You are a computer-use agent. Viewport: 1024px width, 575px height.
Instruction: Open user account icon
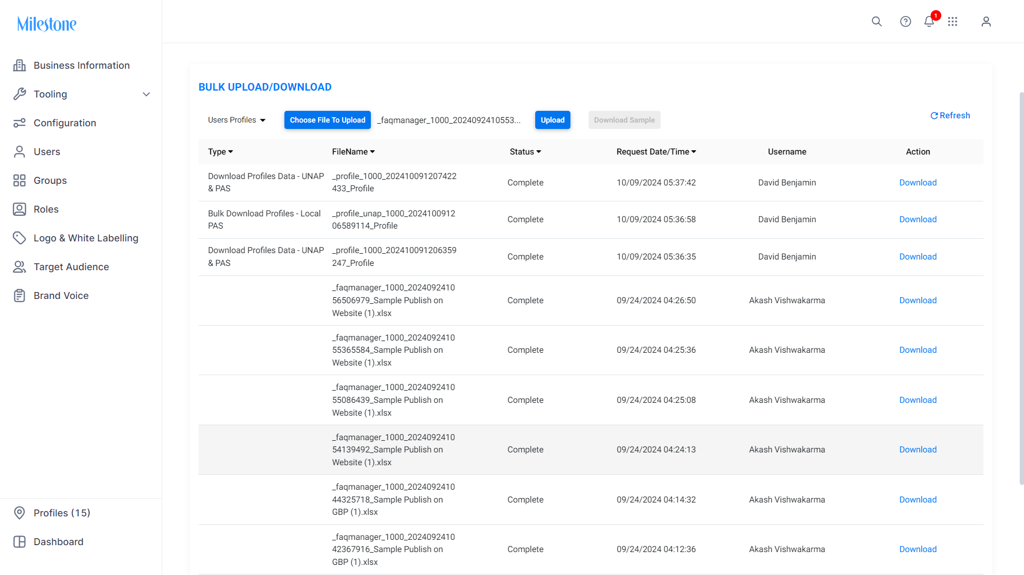pyautogui.click(x=986, y=21)
